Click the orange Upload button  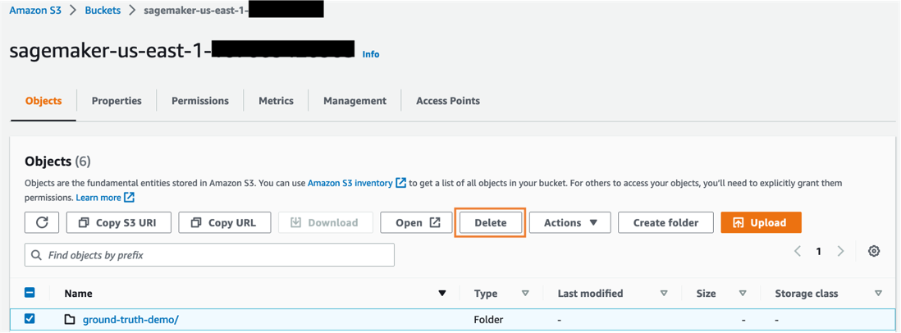click(762, 223)
